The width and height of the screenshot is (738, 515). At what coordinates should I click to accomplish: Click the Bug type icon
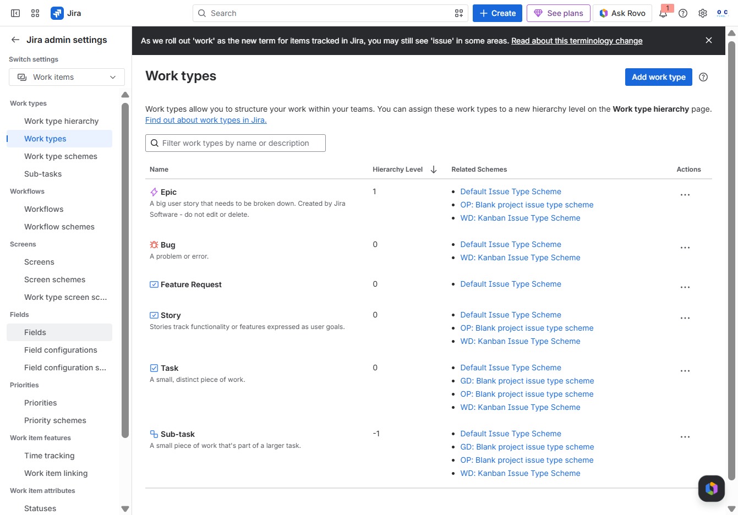(x=154, y=245)
